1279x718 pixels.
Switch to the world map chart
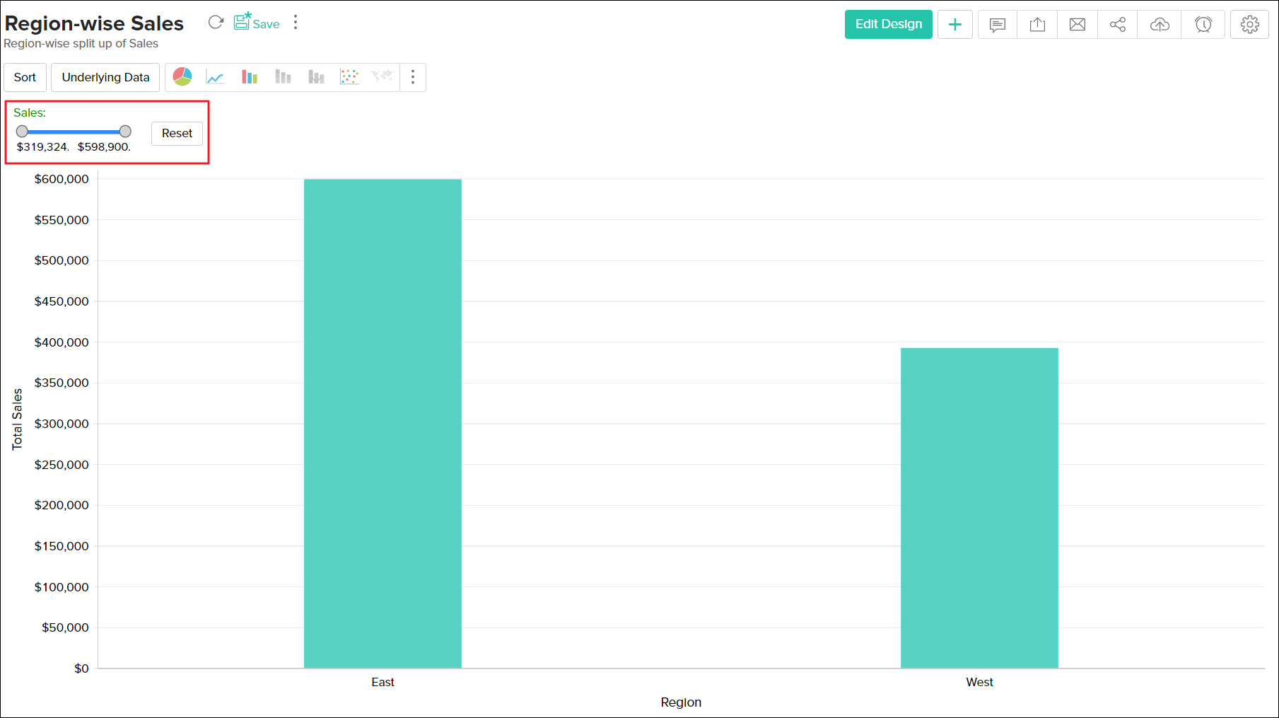tap(382, 76)
